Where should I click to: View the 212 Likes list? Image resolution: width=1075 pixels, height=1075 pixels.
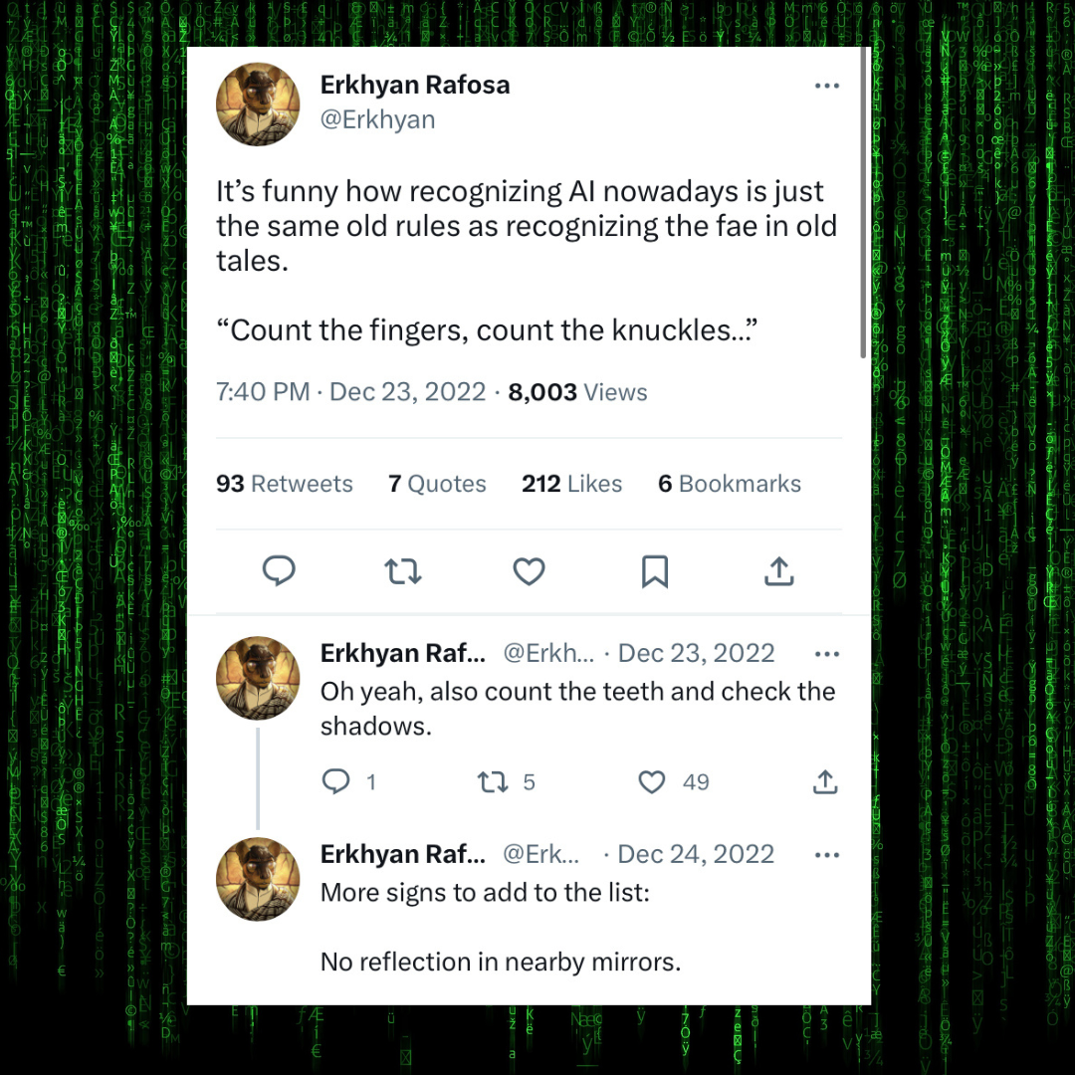(x=571, y=484)
